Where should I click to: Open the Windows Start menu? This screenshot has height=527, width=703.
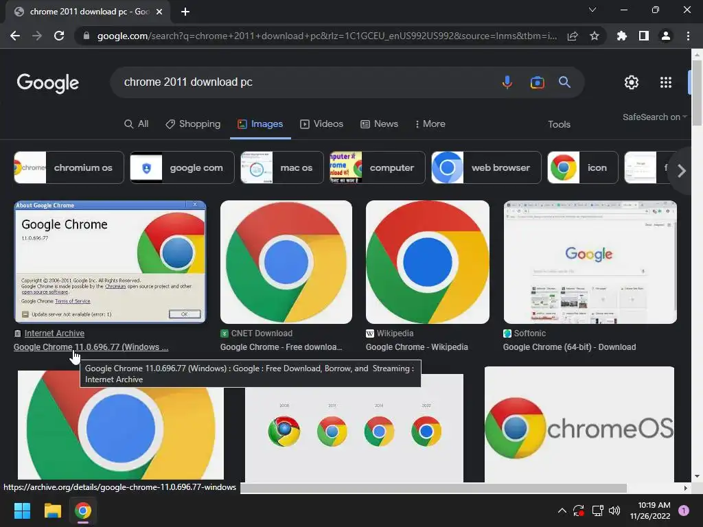(22, 511)
